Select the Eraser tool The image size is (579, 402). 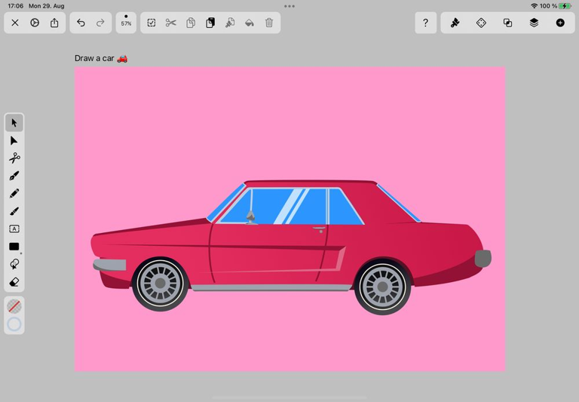coord(14,282)
